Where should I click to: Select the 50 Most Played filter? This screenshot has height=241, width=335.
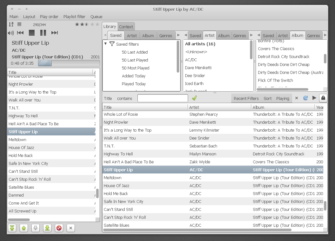pyautogui.click(x=135, y=68)
